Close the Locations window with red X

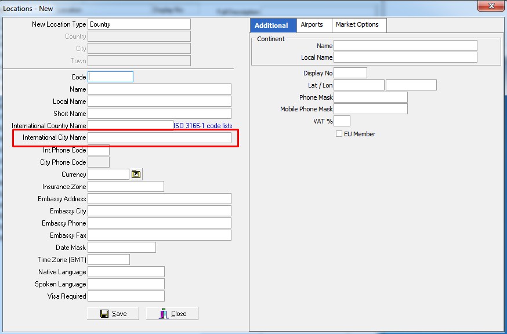(x=490, y=6)
